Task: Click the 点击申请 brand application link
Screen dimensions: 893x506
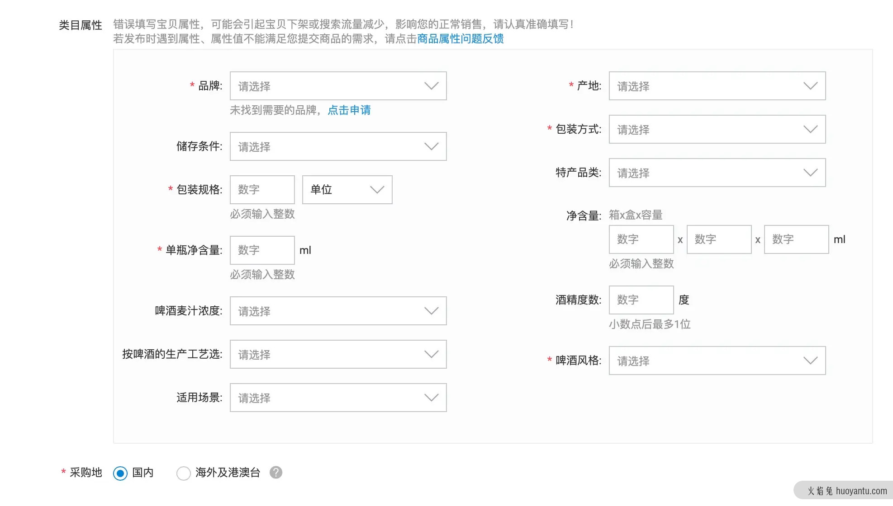Action: (x=349, y=110)
